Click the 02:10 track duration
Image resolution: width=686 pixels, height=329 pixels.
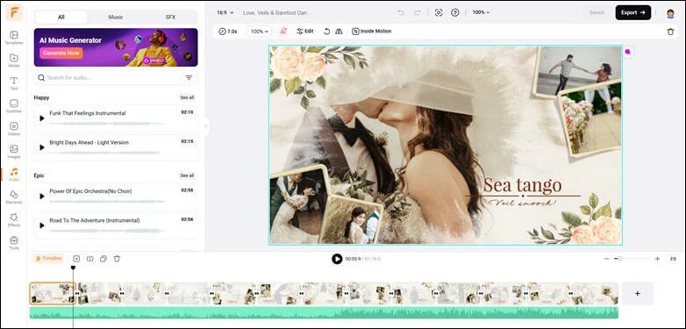click(x=187, y=112)
